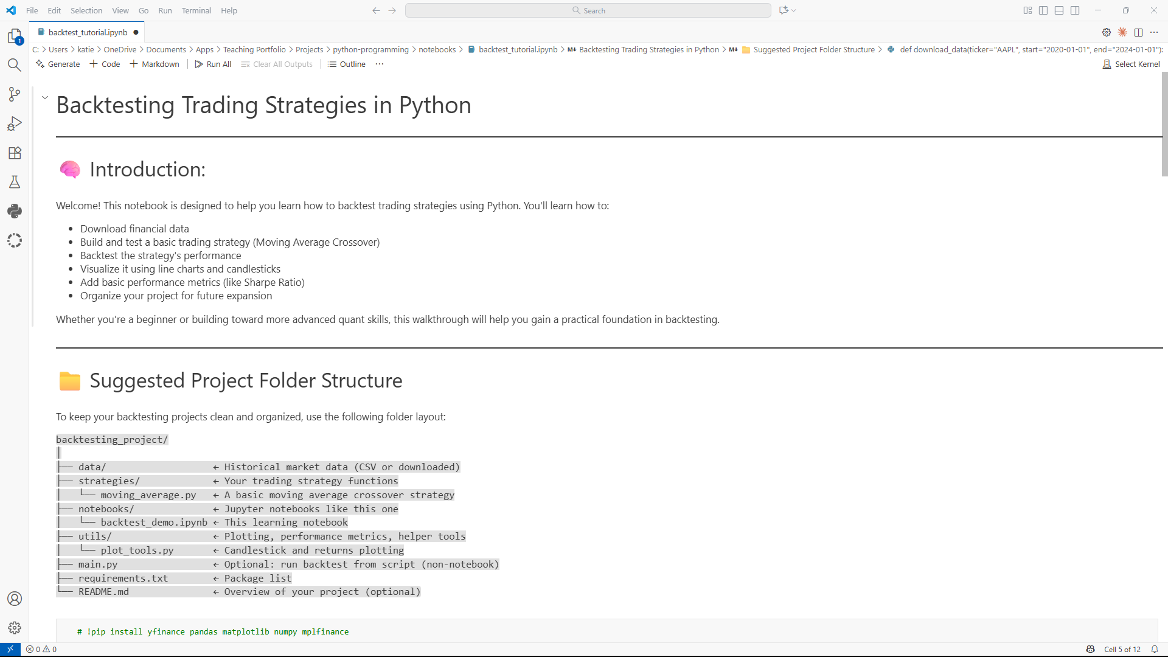Open the Terminal menu
The width and height of the screenshot is (1168, 657).
196,10
